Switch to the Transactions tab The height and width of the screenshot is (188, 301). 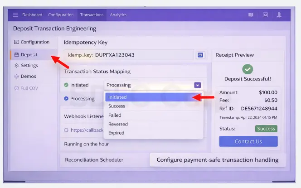point(92,15)
